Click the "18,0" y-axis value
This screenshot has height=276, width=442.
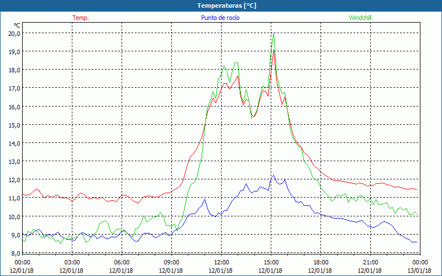[14, 70]
